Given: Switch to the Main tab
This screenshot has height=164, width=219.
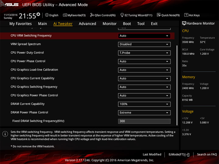Looking at the screenshot, I should coord(43,24).
